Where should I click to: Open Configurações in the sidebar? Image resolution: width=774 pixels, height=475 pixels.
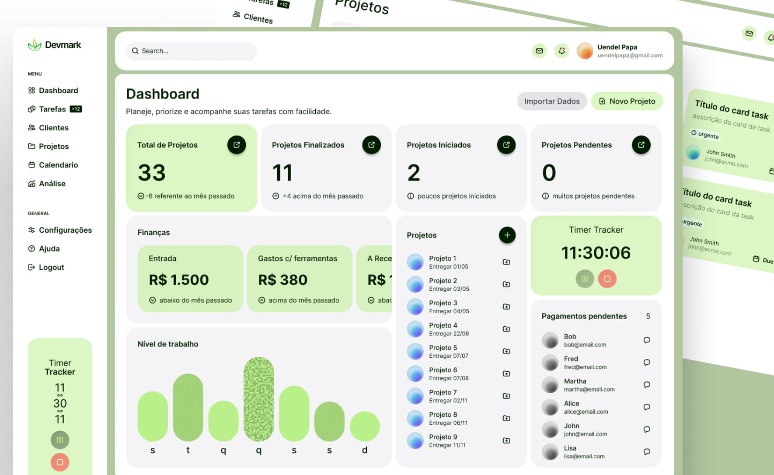pos(60,230)
